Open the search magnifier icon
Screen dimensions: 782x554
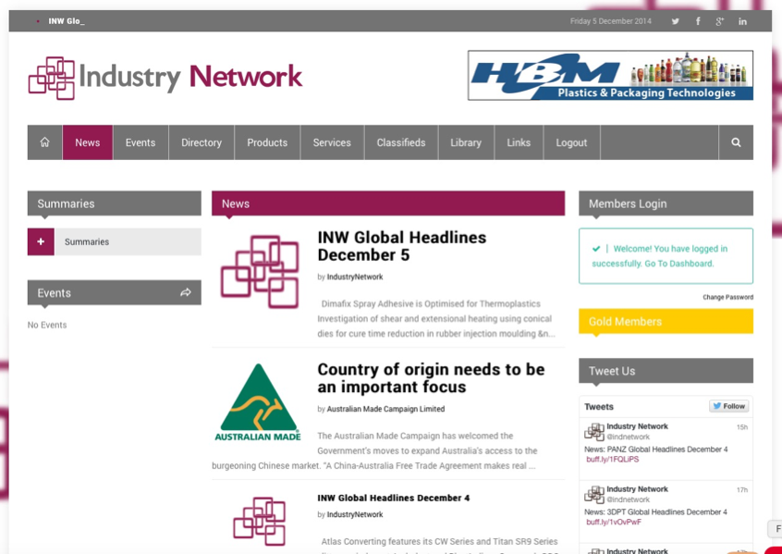(x=736, y=142)
